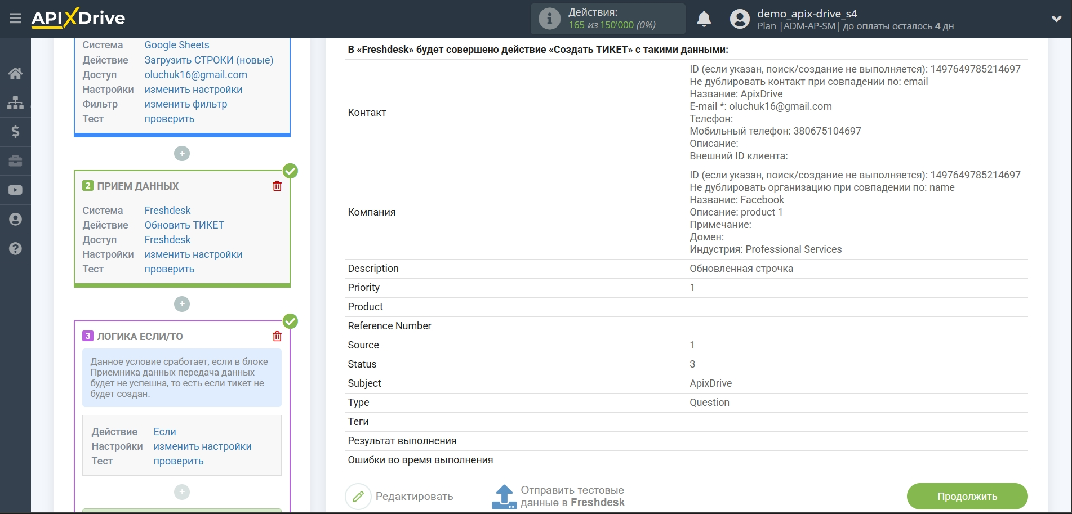Select the Результат выполнения row label

coord(402,441)
